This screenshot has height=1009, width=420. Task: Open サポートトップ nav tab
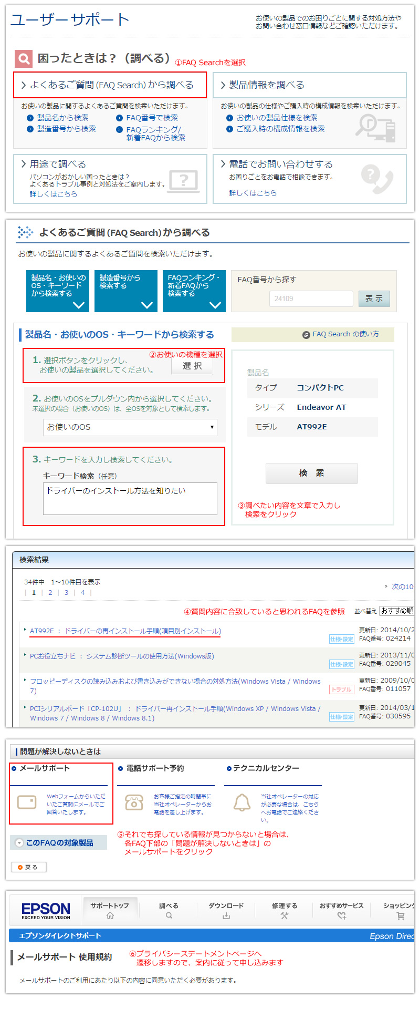pos(110,911)
